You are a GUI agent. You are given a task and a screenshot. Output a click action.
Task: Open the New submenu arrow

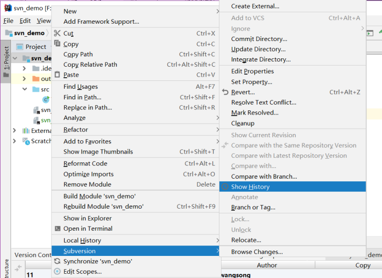(x=217, y=11)
